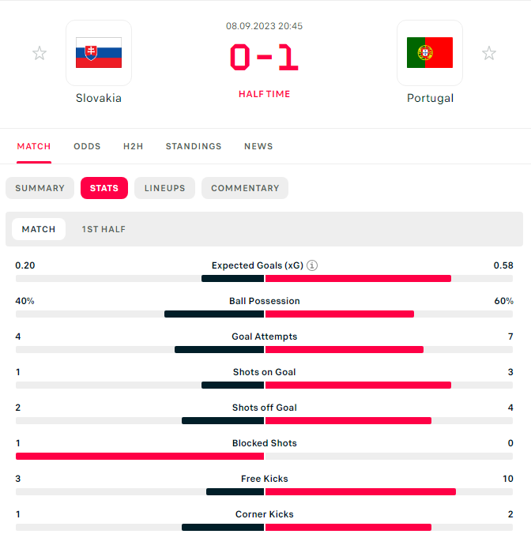Favorite Slovakia with the star icon
531x534 pixels.
40,53
